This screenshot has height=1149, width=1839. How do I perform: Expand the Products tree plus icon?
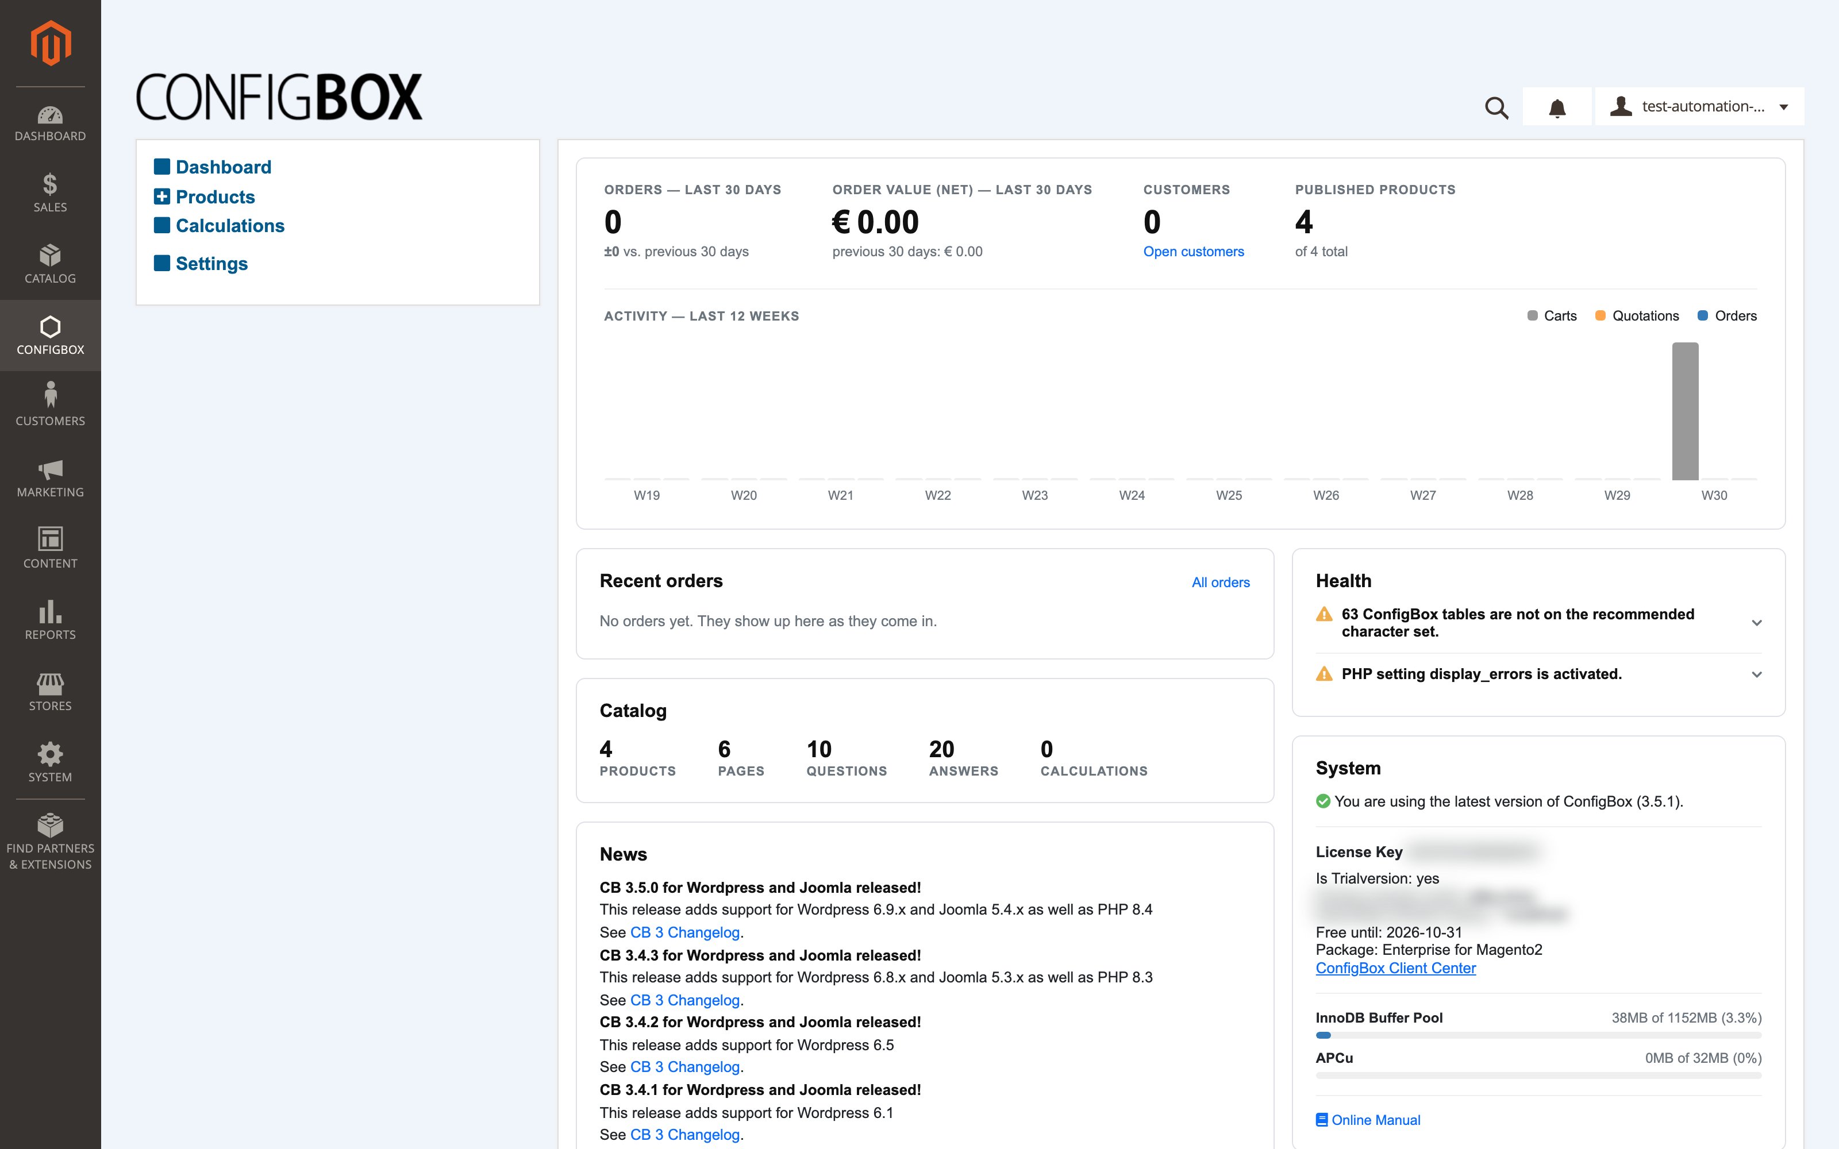[162, 196]
